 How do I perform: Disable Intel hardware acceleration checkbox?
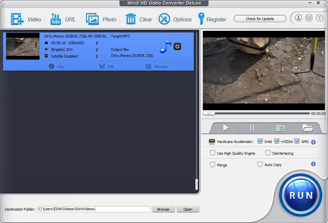(260, 141)
